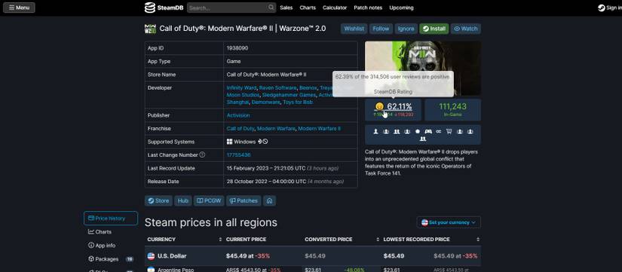This screenshot has width=622, height=272.
Task: Open the Store button with Steam icon
Action: coord(158,200)
